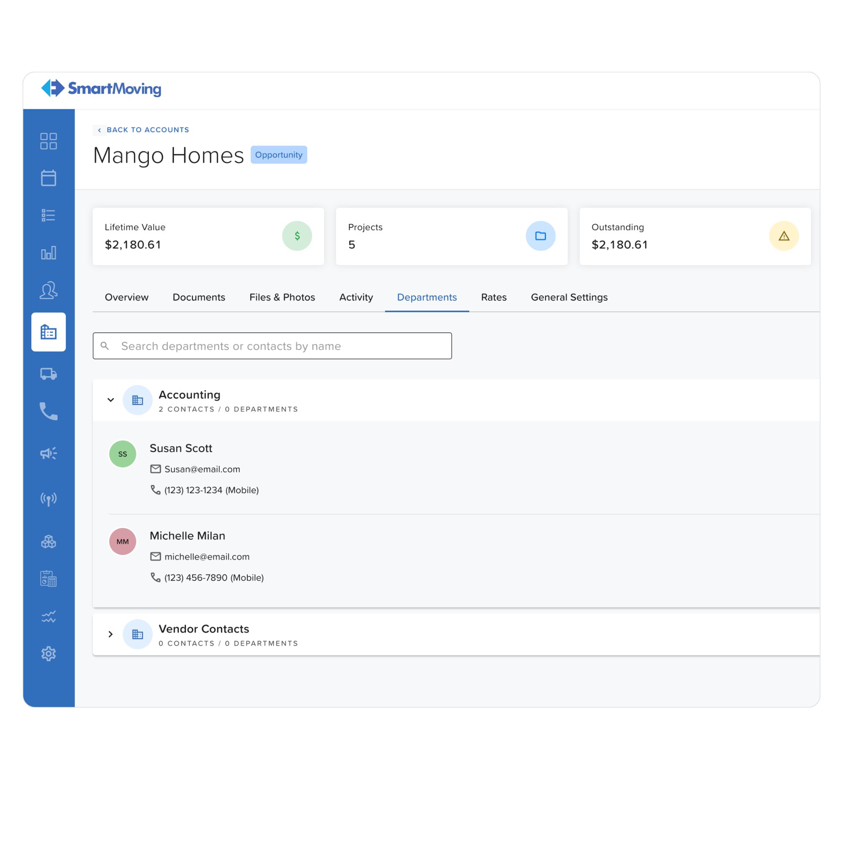
Task: Click the Susan Scott contact name
Action: point(181,448)
